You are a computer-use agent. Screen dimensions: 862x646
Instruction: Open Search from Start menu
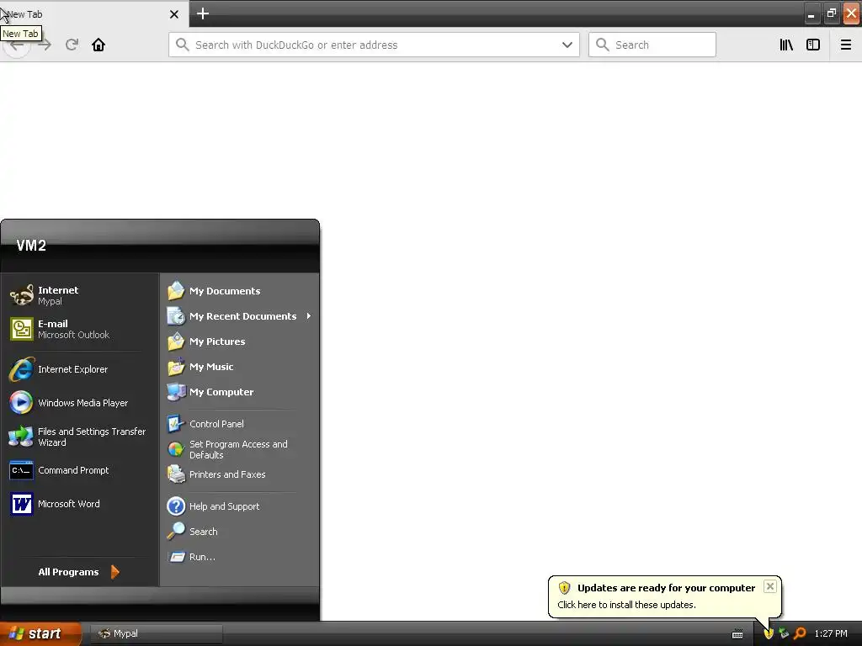click(x=240, y=532)
